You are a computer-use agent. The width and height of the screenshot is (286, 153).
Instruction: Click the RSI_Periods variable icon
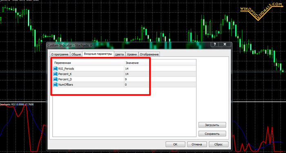[x=55, y=69]
